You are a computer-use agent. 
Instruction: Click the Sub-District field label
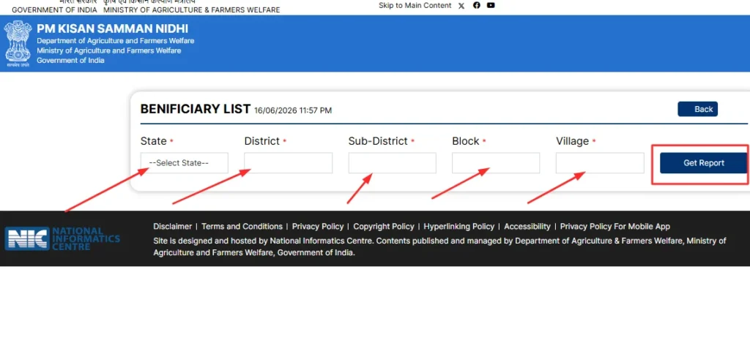pyautogui.click(x=378, y=141)
